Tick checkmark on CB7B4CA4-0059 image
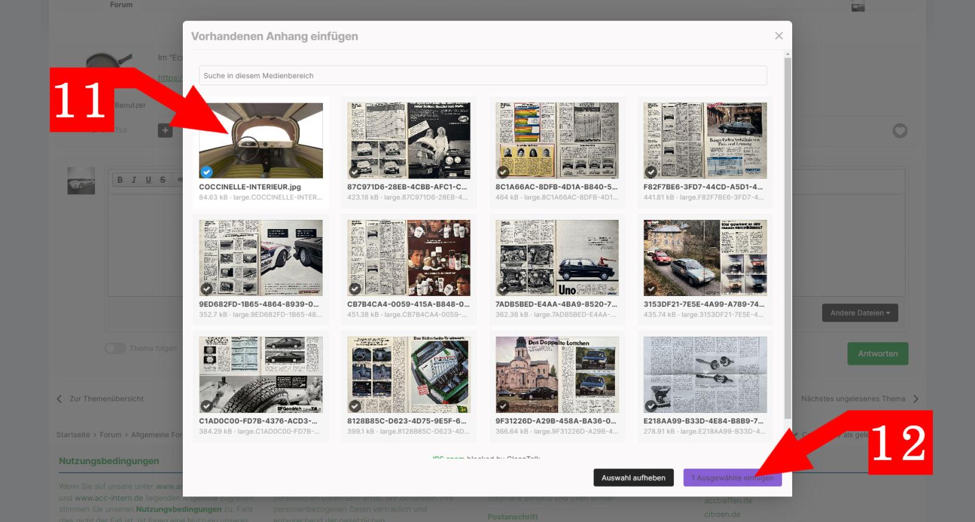This screenshot has height=522, width=975. click(x=355, y=289)
